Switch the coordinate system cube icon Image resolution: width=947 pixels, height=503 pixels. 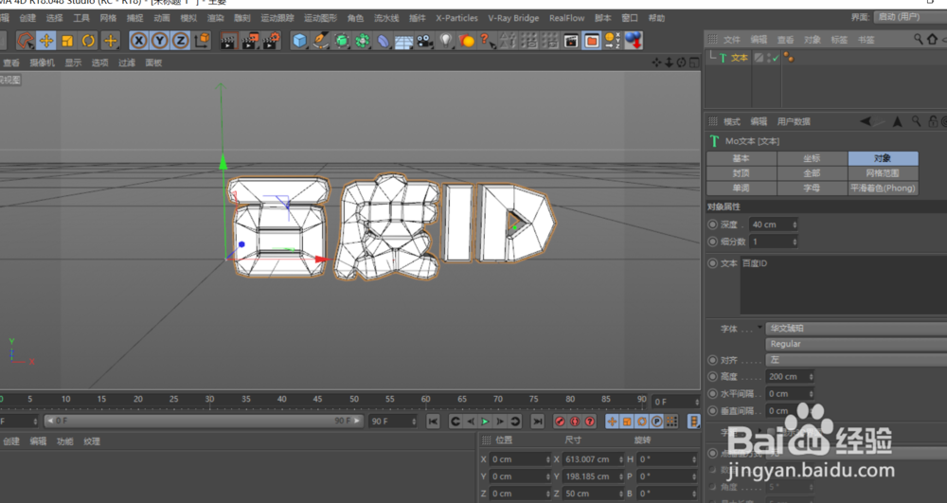click(202, 41)
